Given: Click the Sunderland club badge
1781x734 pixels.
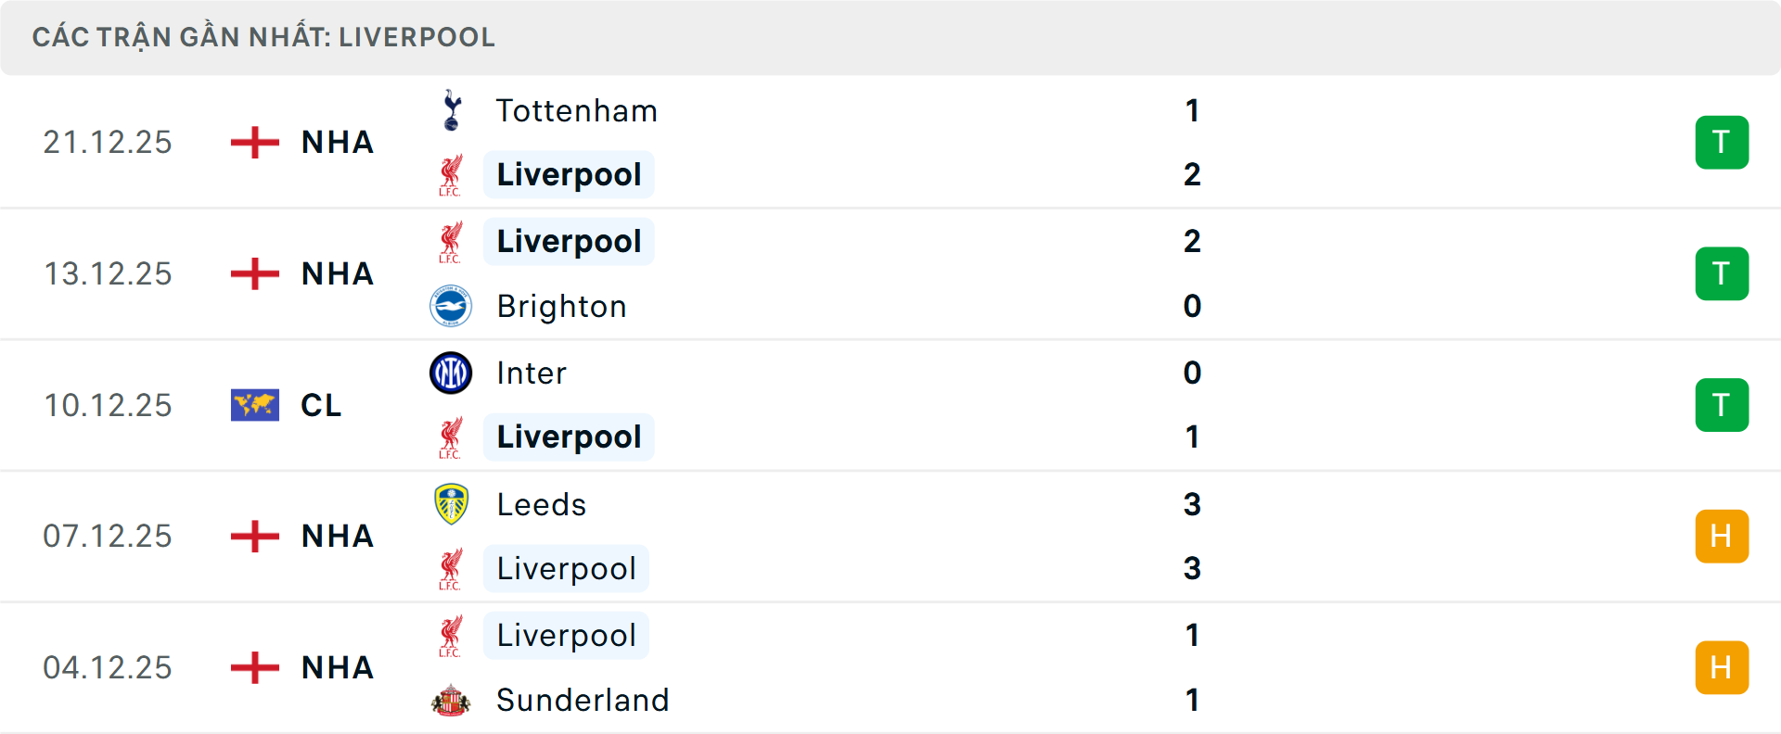Looking at the screenshot, I should point(451,701).
